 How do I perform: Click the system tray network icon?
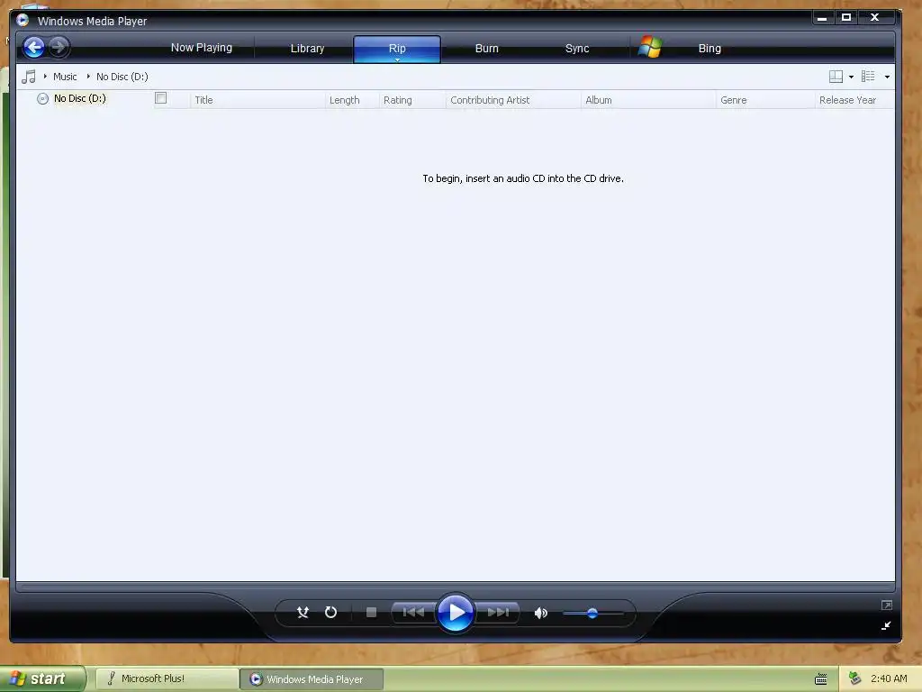855,678
